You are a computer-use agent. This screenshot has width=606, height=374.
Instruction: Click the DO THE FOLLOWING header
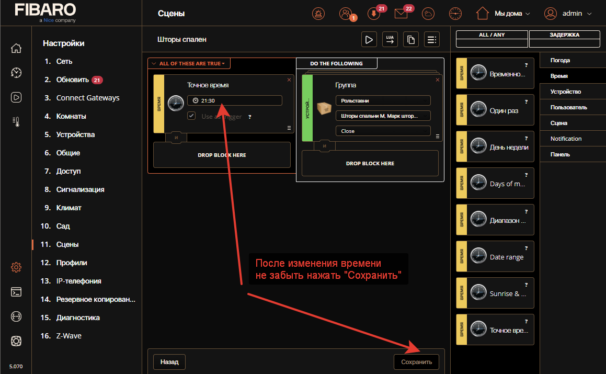[337, 63]
